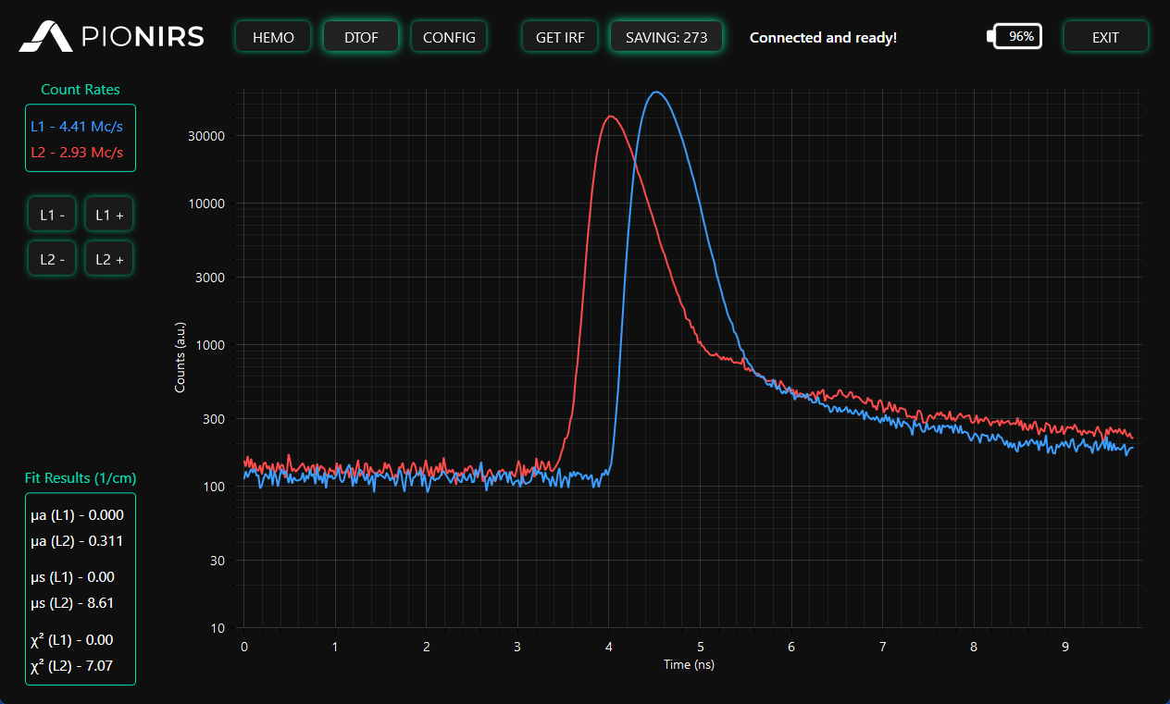Click the 5 tick on time axis
Image resolution: width=1170 pixels, height=704 pixels.
(701, 647)
